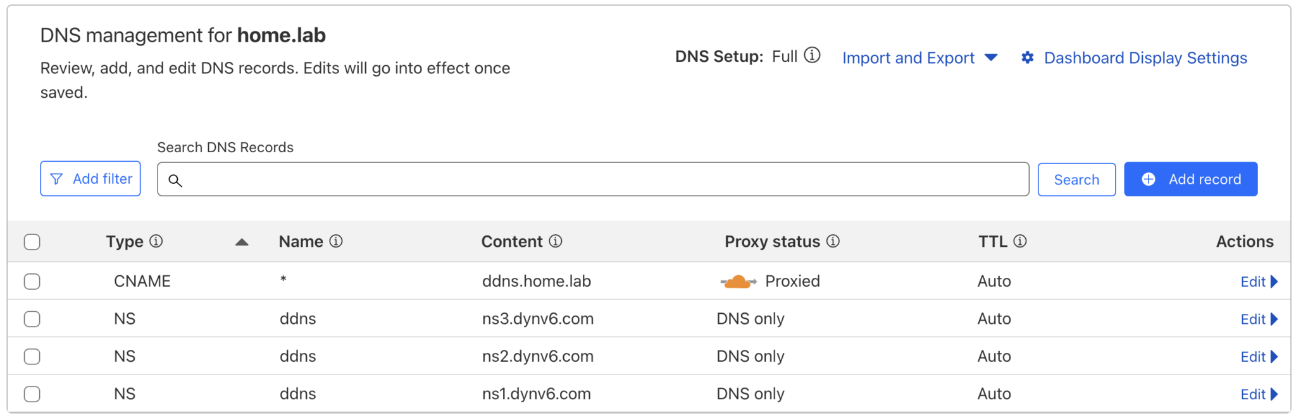Click the sort arrow on the Type column
Image resolution: width=1296 pixels, height=418 pixels.
tap(241, 241)
